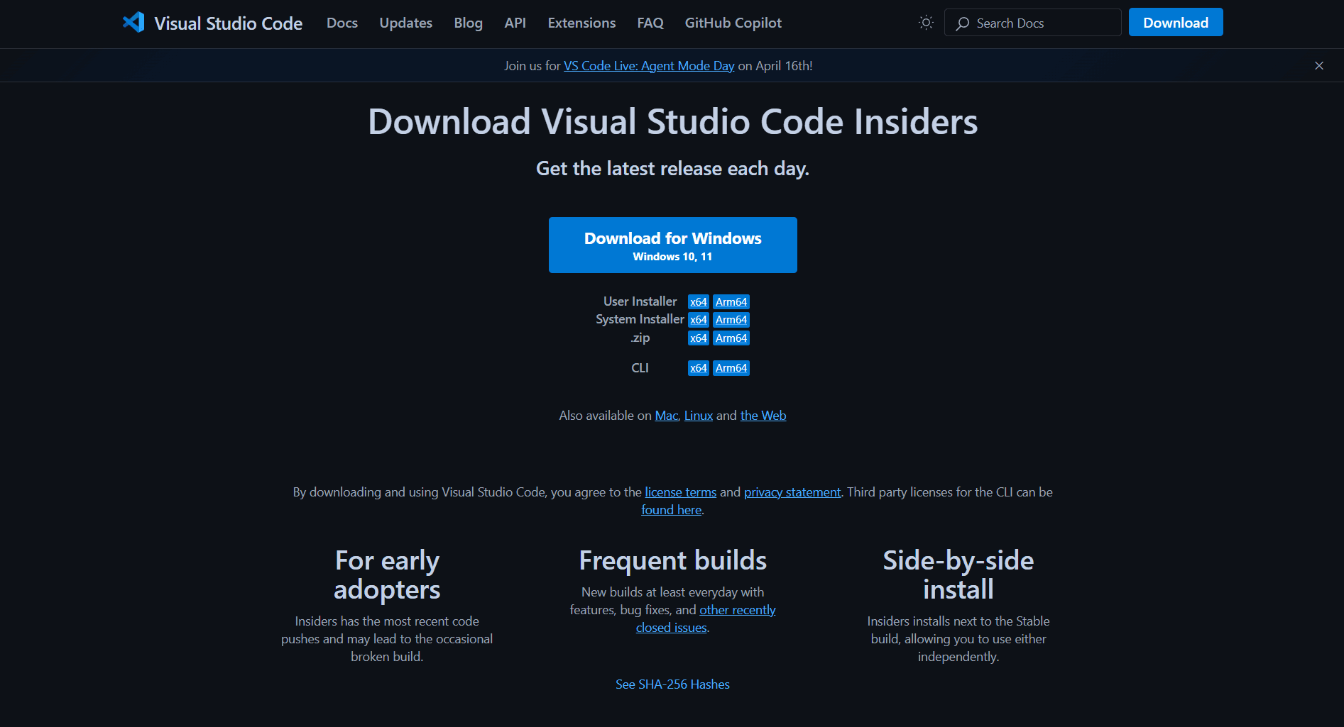Download the .zip x64 archive

point(699,338)
